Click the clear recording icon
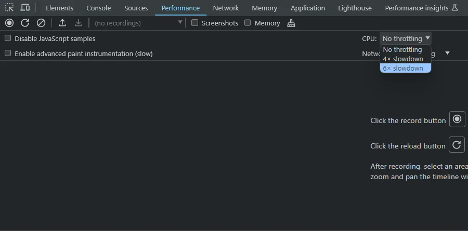 pos(41,23)
